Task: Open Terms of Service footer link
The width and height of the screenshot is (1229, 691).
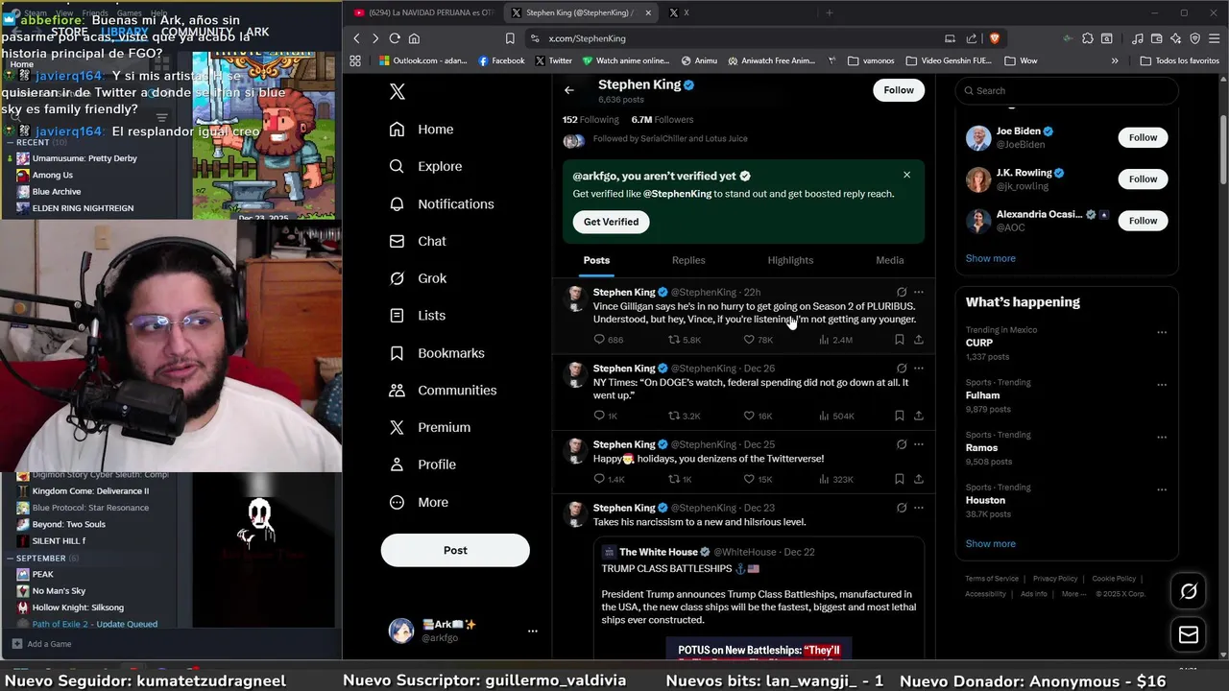Action: (x=992, y=579)
